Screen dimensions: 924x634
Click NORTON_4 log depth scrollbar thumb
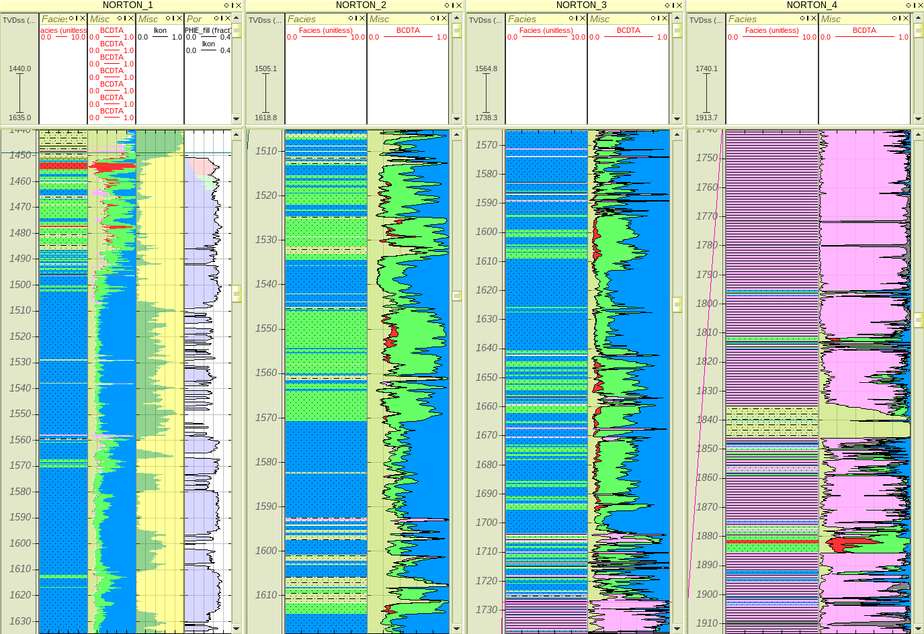(x=919, y=320)
